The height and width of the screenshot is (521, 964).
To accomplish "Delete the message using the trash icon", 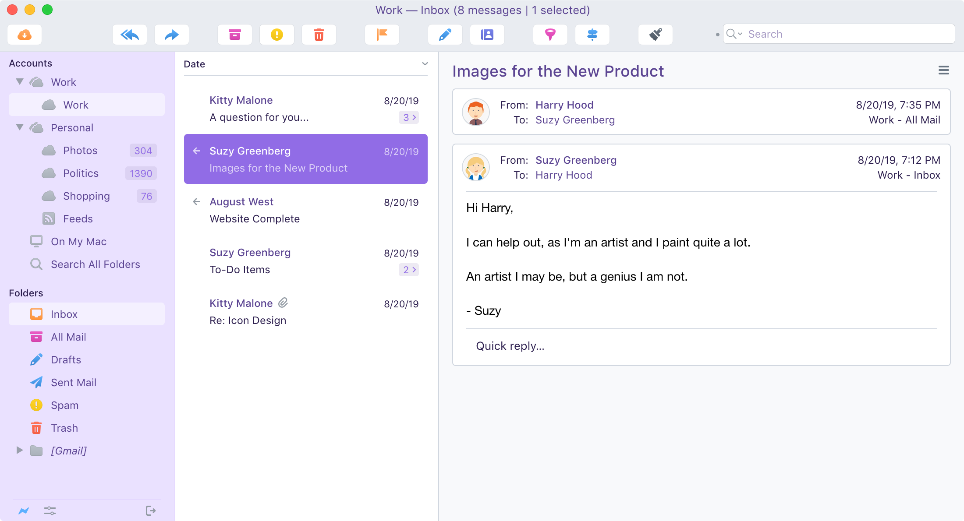I will pyautogui.click(x=319, y=34).
